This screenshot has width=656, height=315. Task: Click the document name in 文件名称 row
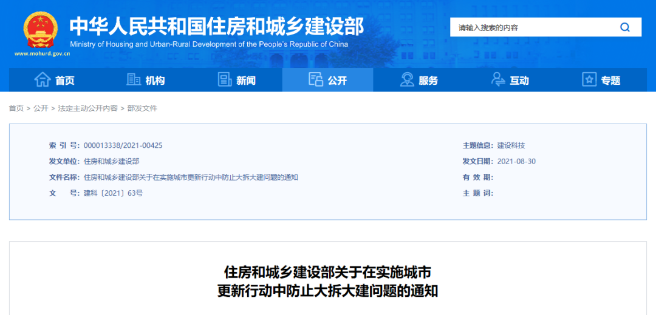(191, 177)
